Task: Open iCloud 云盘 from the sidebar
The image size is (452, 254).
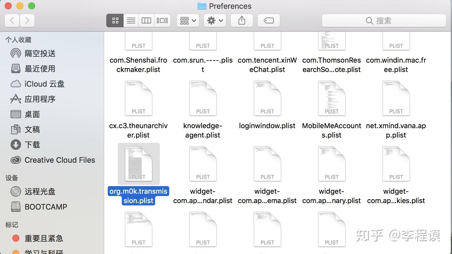Action: point(44,84)
